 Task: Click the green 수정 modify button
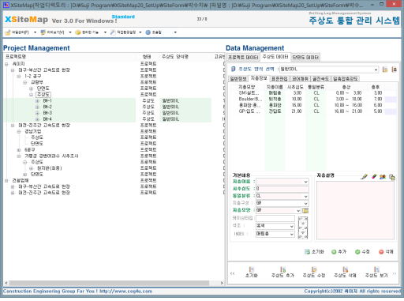(362, 252)
